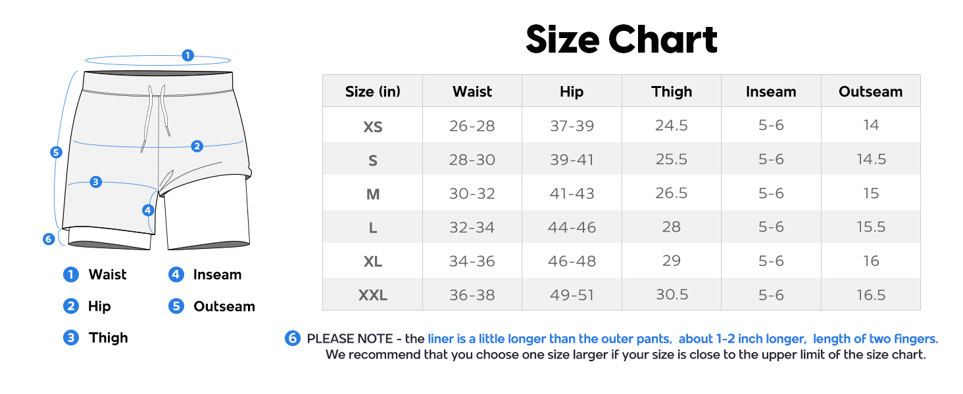Click the M row waist value 30-32
The height and width of the screenshot is (394, 963).
[472, 194]
